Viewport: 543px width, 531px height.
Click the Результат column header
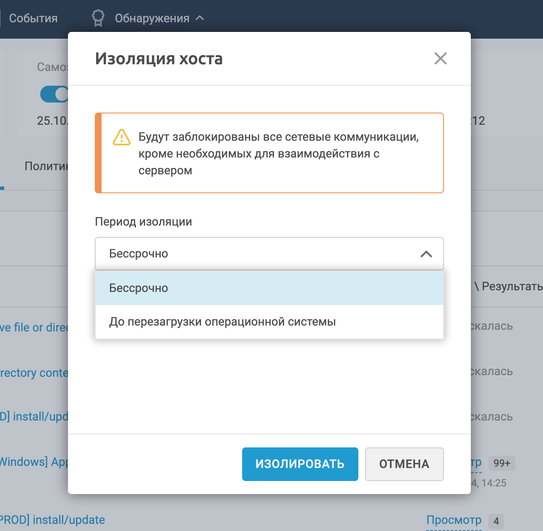coord(512,287)
